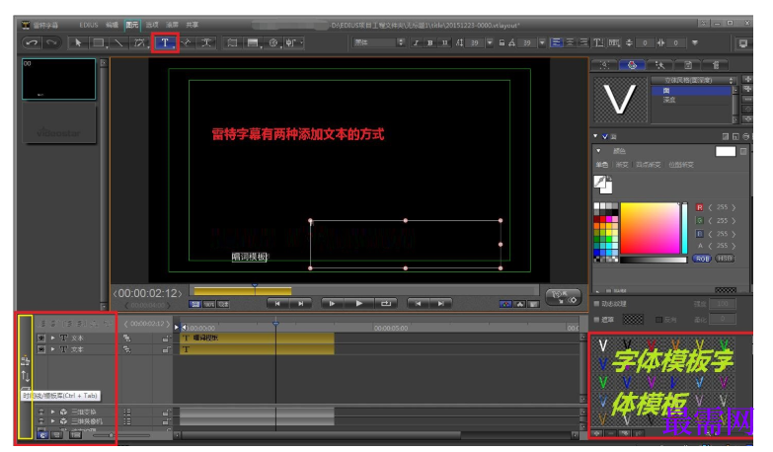Image resolution: width=773 pixels, height=452 pixels.
Task: Pick a color in the gradient color field
Action: coord(650,228)
